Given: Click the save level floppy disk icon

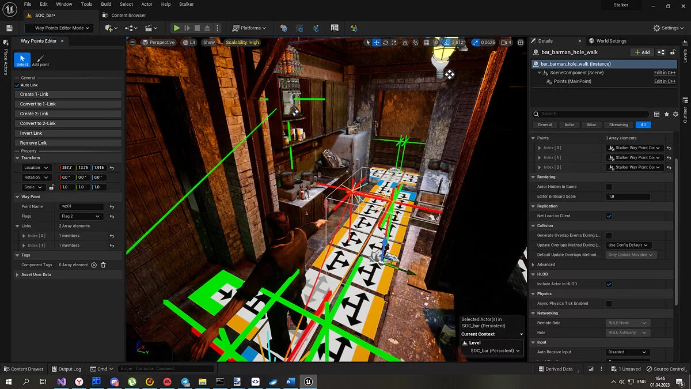Looking at the screenshot, I should [9, 28].
